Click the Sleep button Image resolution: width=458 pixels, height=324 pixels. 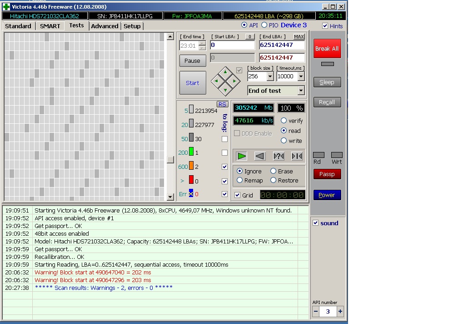tap(327, 82)
